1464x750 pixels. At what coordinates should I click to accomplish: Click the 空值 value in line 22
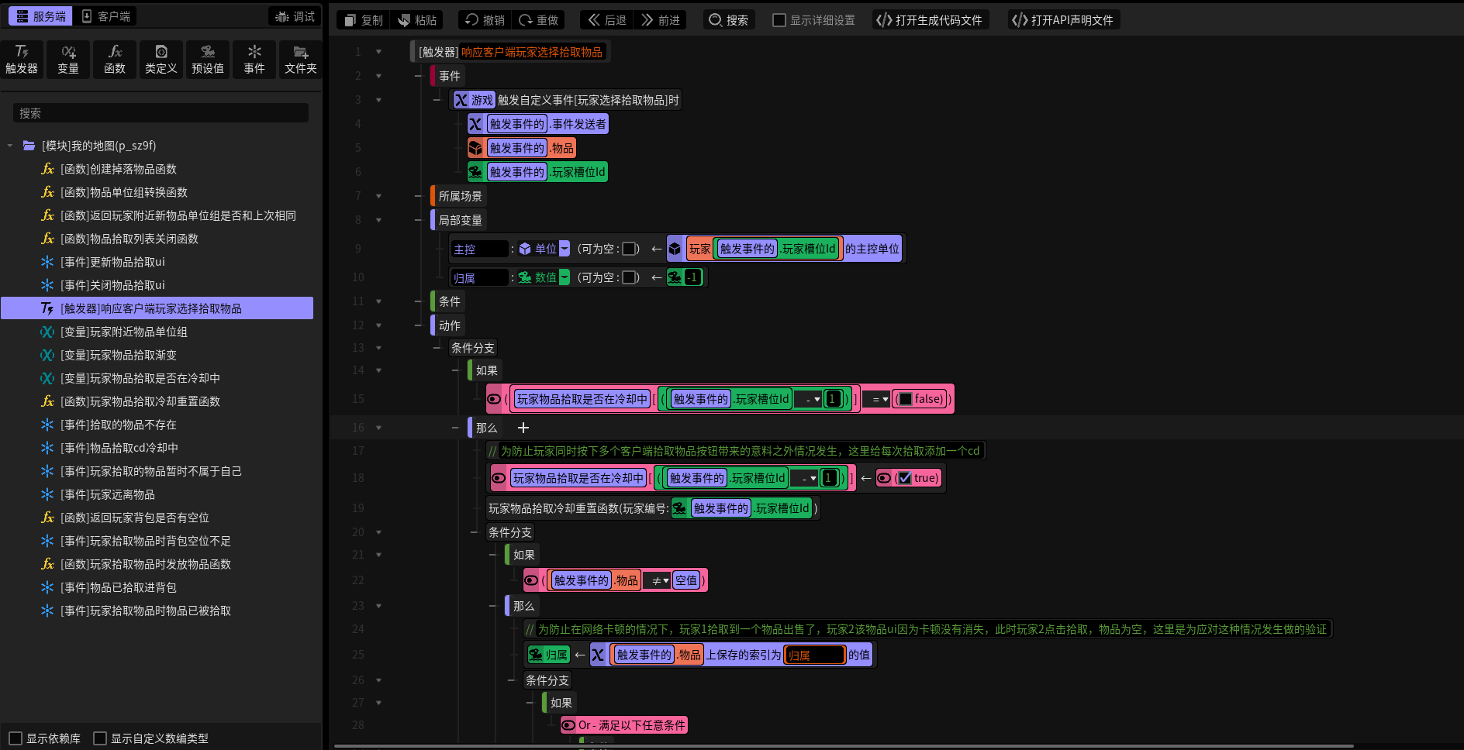(x=686, y=580)
